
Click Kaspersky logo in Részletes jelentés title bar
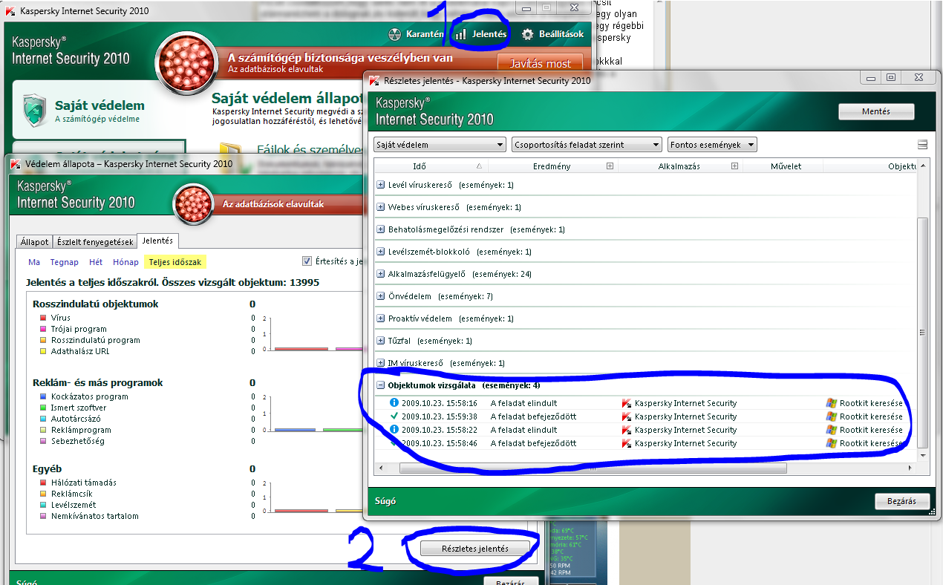373,80
